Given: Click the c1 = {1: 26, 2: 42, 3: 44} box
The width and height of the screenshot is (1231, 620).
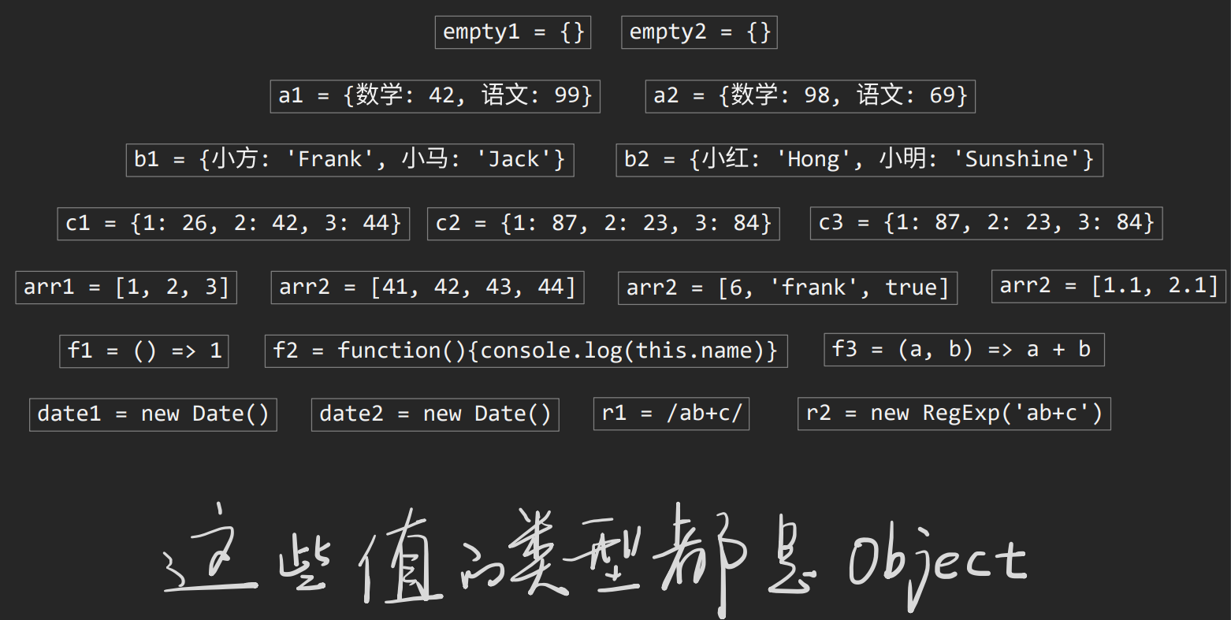Looking at the screenshot, I should pos(233,224).
